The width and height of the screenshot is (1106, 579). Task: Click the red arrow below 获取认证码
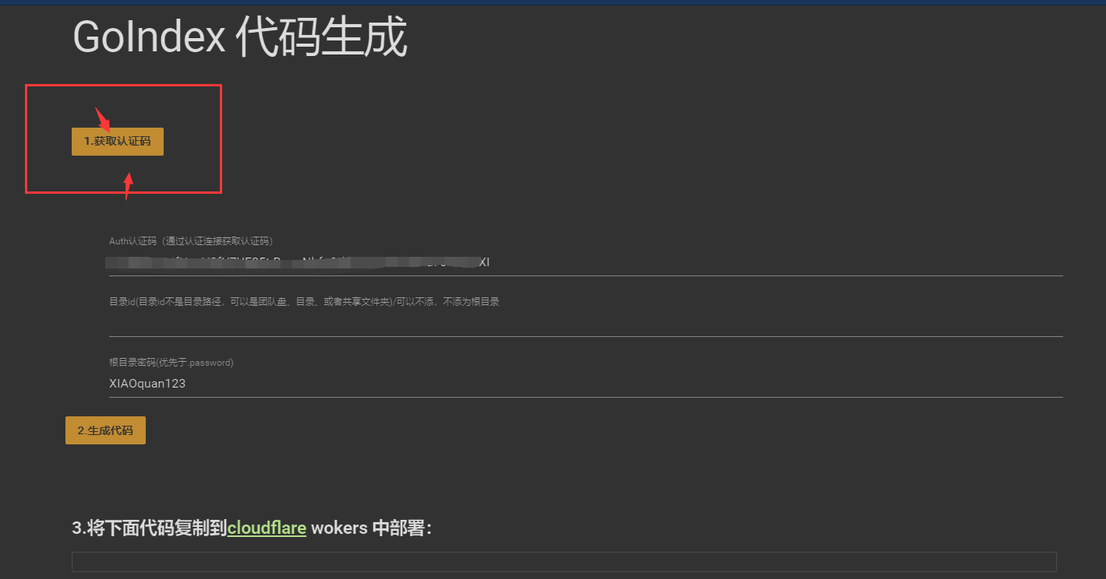tap(129, 185)
